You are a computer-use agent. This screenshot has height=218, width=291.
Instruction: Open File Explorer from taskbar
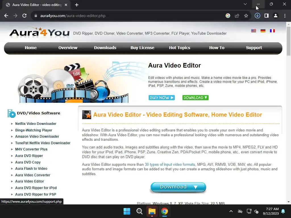(x=152, y=211)
